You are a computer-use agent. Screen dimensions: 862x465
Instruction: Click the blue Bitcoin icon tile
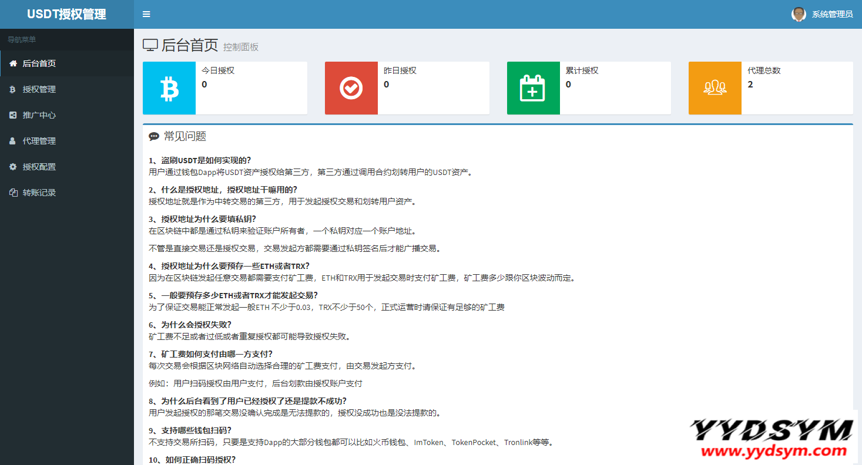(169, 88)
